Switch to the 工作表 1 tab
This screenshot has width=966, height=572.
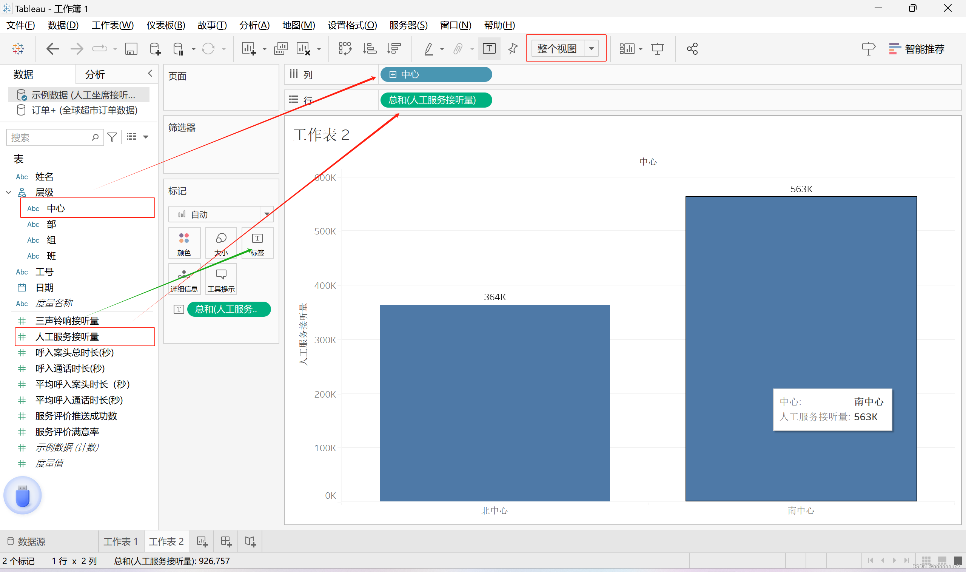point(120,541)
